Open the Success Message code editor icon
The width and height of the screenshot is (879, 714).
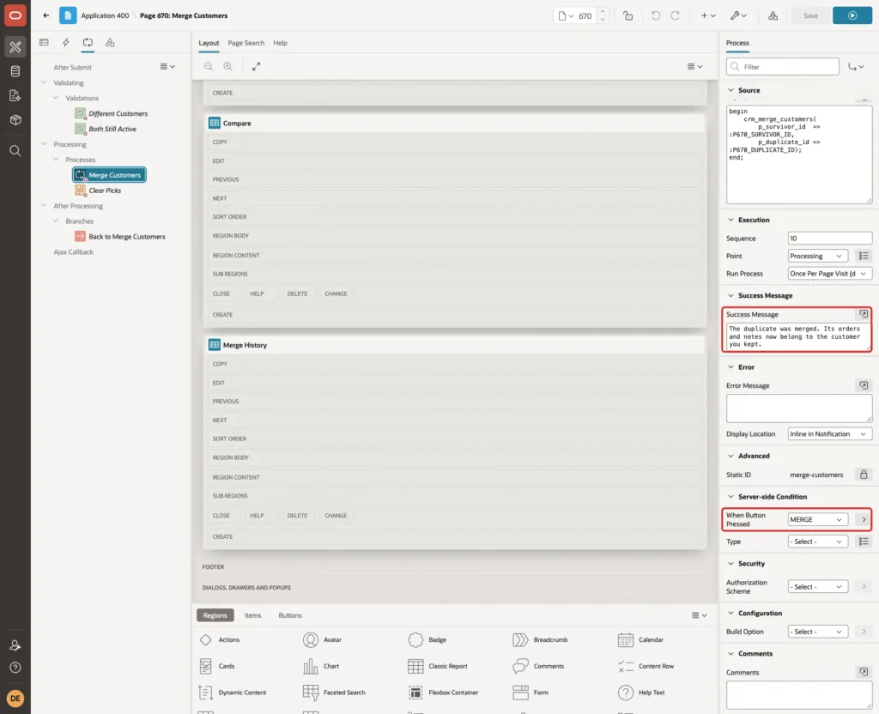point(864,314)
